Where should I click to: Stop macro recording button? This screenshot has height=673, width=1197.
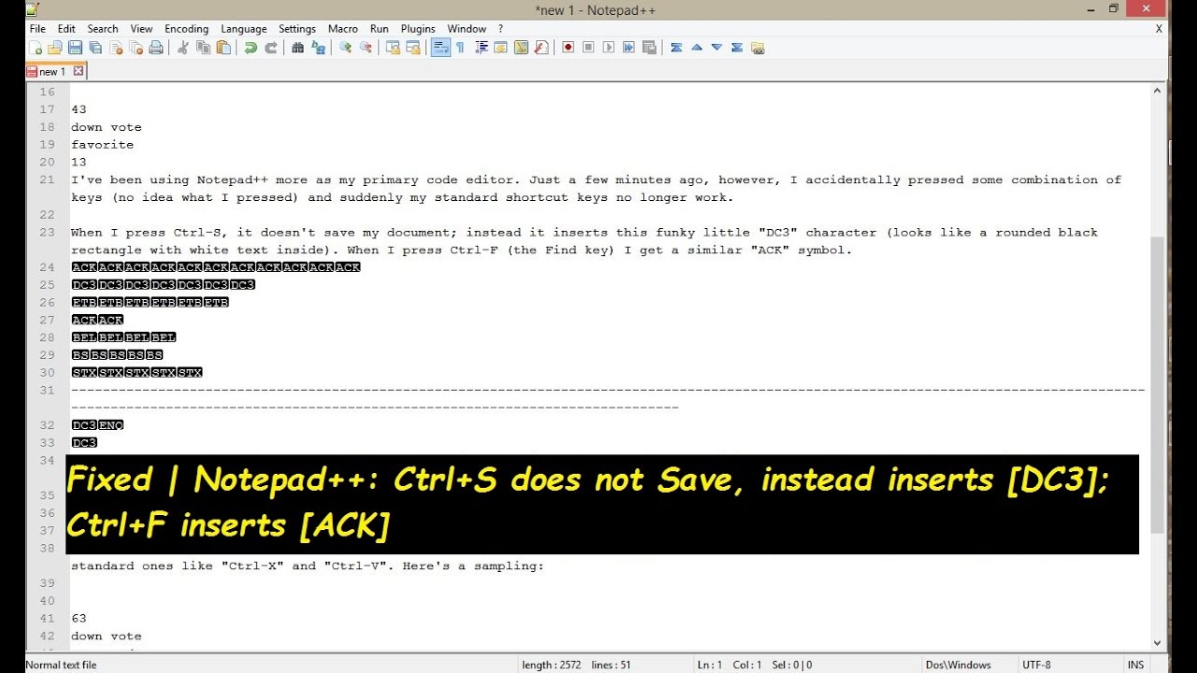tap(588, 48)
